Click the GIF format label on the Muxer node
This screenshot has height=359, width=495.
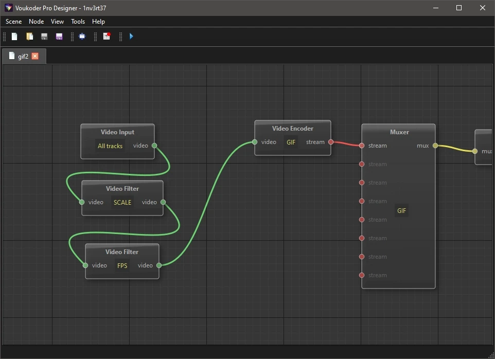coord(401,210)
